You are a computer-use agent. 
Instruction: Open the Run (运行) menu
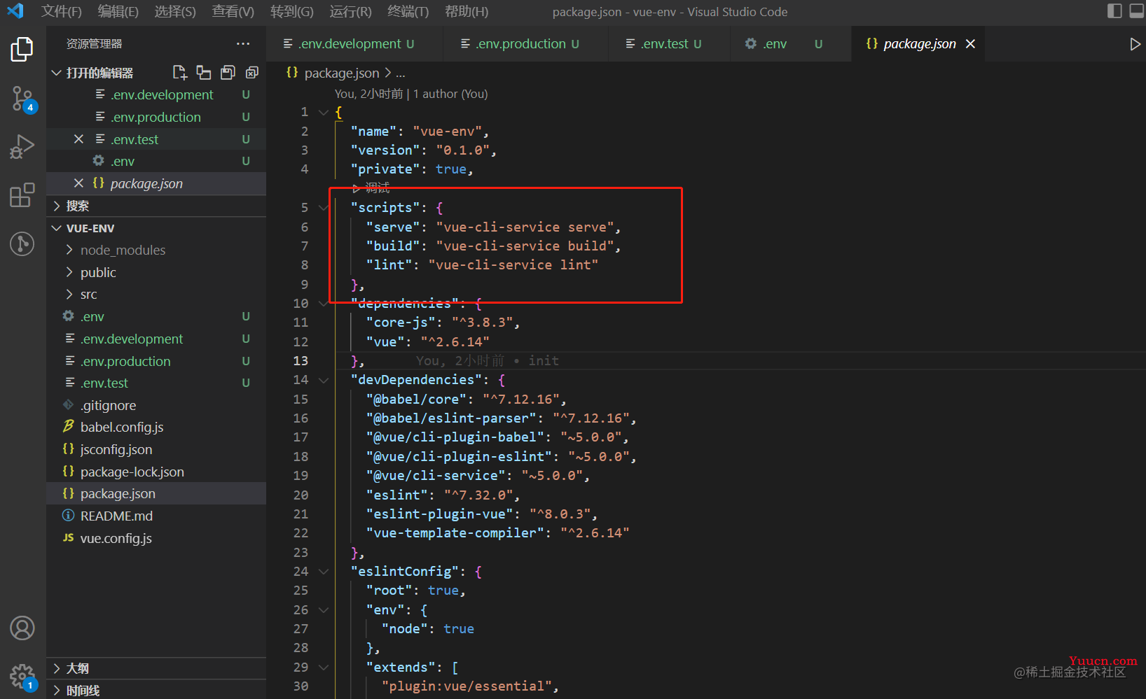(x=351, y=11)
